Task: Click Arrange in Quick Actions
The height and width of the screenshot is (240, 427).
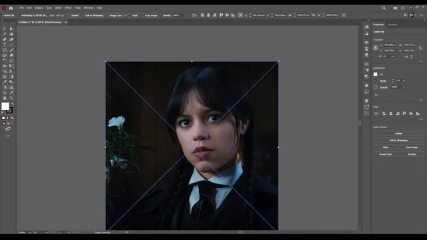Action: point(412,154)
